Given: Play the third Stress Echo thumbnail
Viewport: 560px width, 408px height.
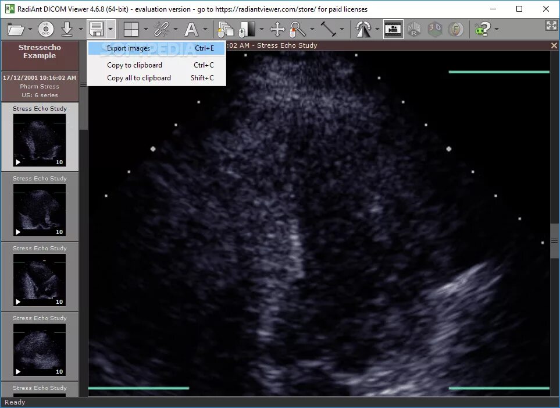Looking at the screenshot, I should click(x=18, y=302).
